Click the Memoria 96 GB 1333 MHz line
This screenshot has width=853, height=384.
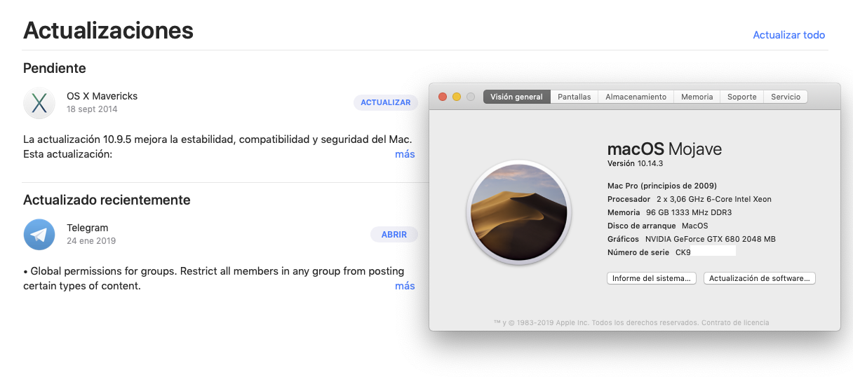click(x=670, y=212)
